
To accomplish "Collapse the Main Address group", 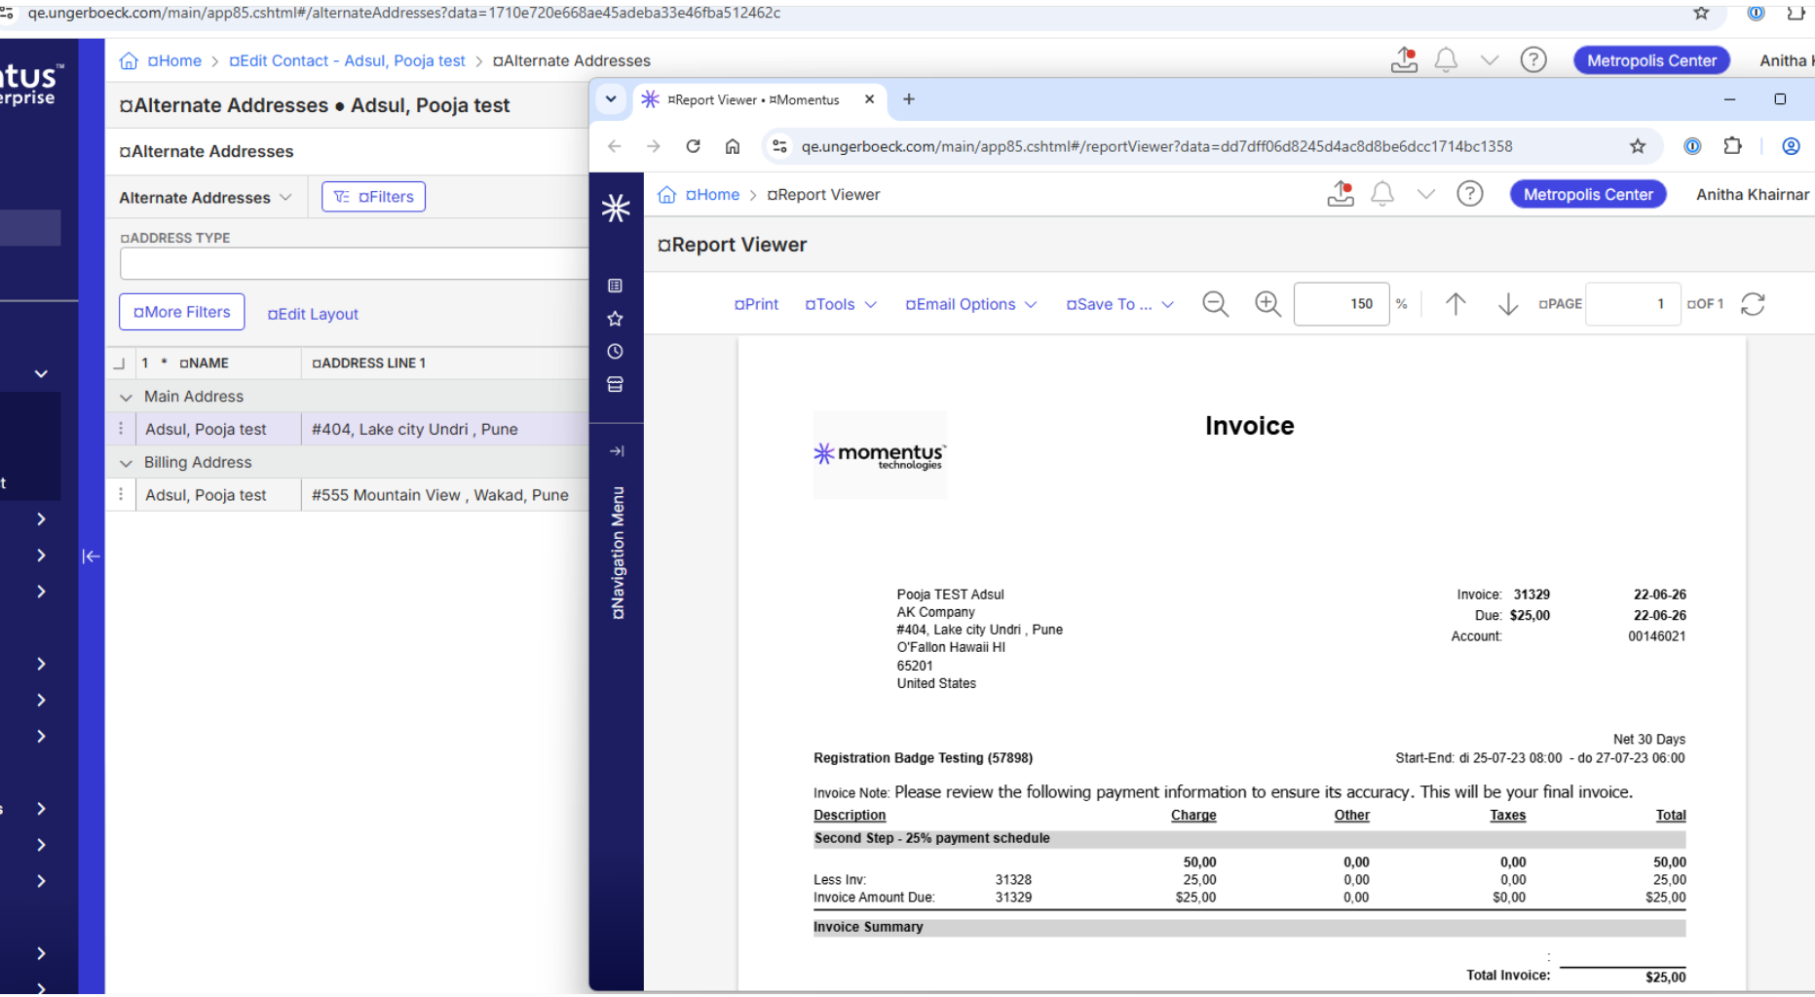I will pos(126,397).
